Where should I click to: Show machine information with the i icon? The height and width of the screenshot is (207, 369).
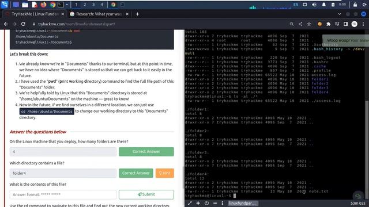coord(223,203)
